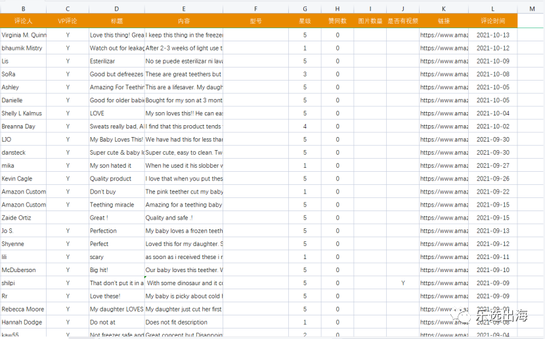Select the Breanna Day cell
The width and height of the screenshot is (545, 339).
23,127
